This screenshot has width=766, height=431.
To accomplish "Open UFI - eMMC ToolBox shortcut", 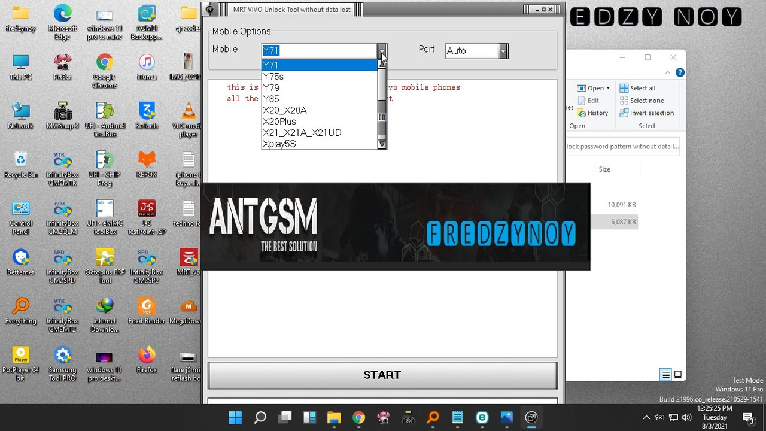I will pos(104,217).
